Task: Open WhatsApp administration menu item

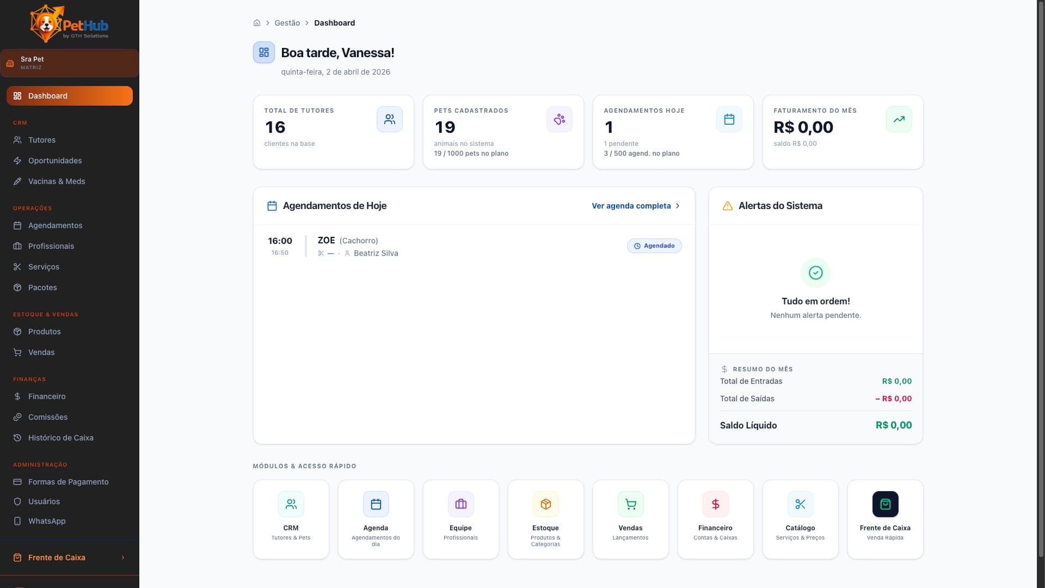Action: coord(47,521)
